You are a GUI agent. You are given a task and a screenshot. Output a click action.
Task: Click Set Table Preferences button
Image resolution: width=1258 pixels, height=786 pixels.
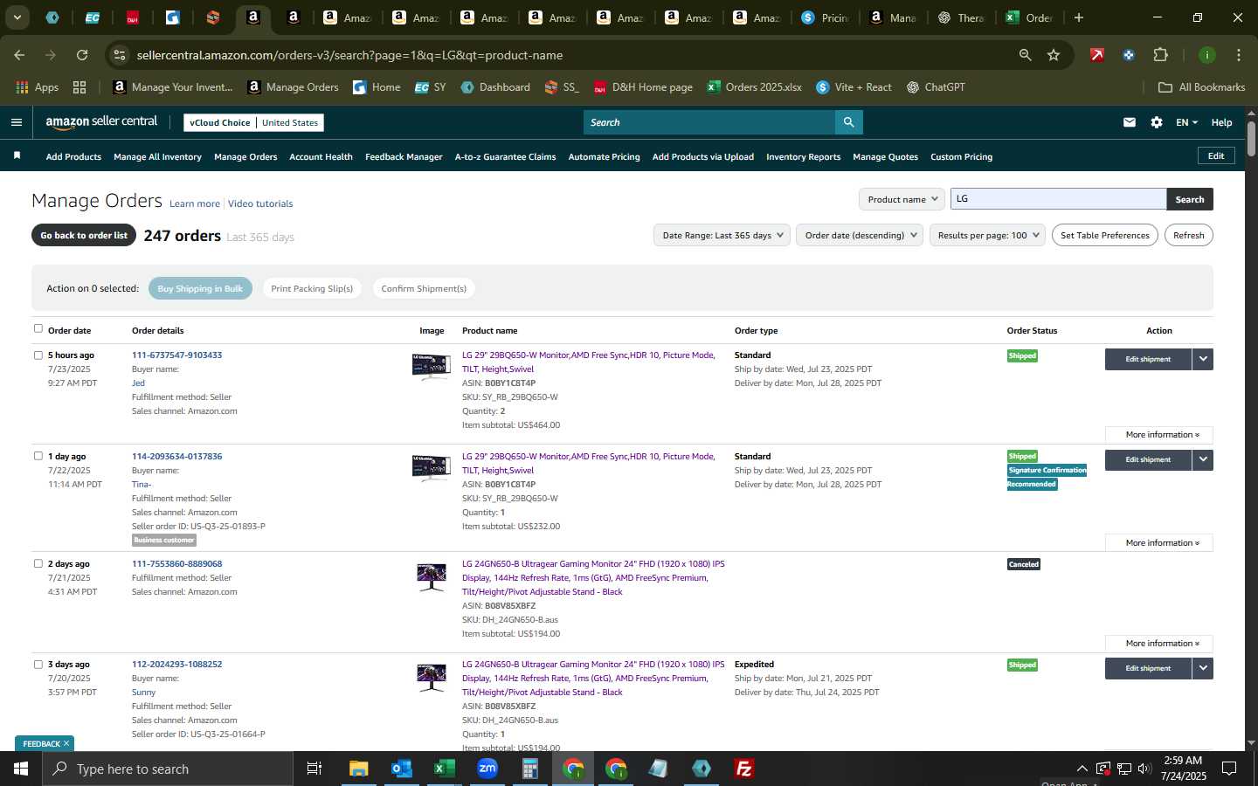tap(1105, 235)
